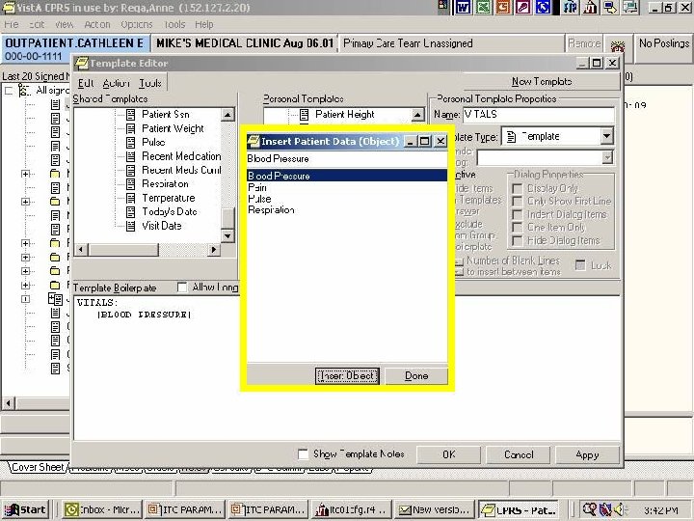Open the disabled dropdown below Template Type
The height and width of the screenshot is (521, 694).
click(607, 157)
